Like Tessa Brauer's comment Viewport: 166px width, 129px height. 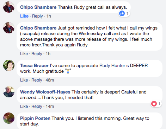point(24,80)
